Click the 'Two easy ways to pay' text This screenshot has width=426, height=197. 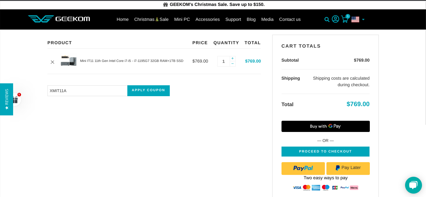pyautogui.click(x=326, y=178)
